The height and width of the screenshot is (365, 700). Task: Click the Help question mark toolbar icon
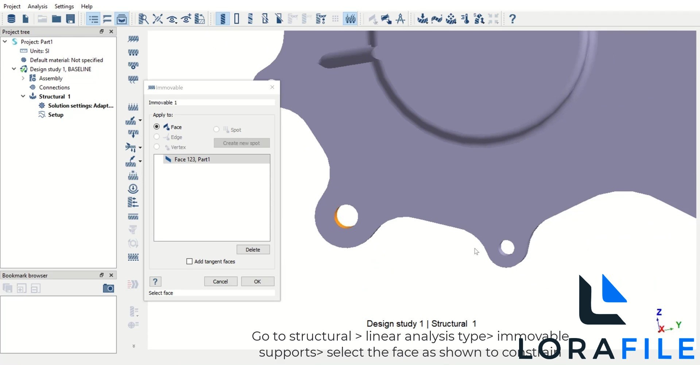tap(512, 19)
